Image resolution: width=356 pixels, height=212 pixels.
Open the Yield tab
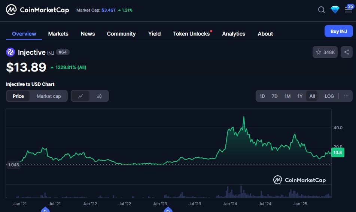point(154,34)
